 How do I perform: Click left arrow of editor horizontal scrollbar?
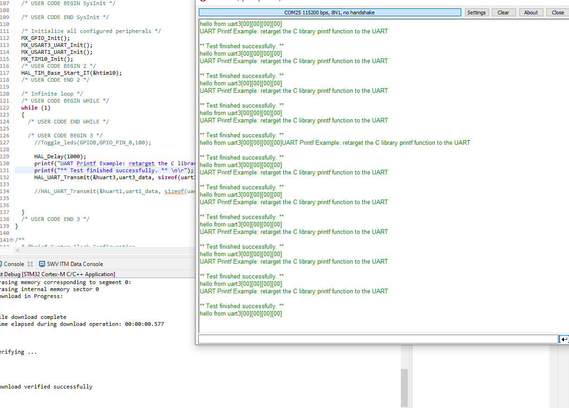[18, 250]
